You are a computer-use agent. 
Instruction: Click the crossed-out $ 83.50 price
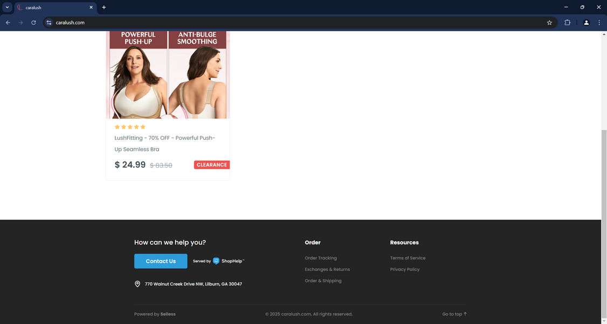(x=161, y=165)
